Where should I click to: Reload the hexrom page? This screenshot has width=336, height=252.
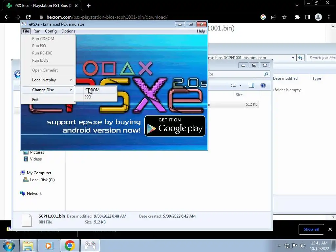coord(28,17)
